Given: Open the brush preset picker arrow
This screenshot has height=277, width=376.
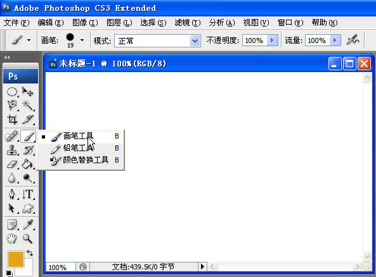Looking at the screenshot, I should (x=82, y=40).
